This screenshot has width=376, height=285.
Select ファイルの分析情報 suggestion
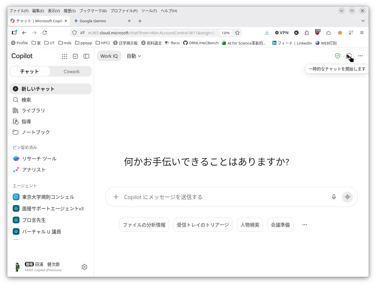click(x=144, y=225)
